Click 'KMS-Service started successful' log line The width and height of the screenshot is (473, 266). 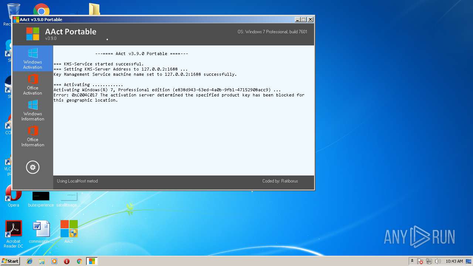(x=99, y=64)
